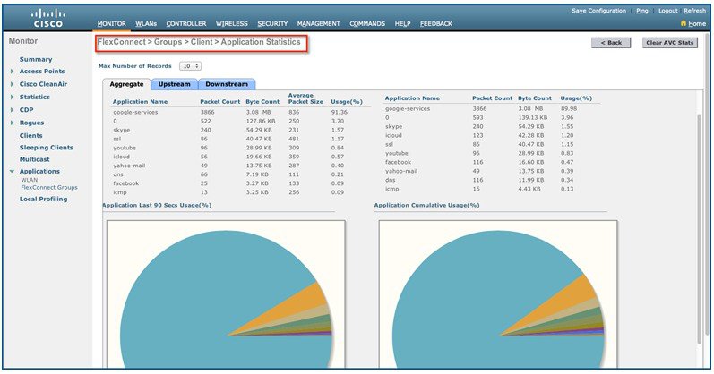This screenshot has width=714, height=374.
Task: Open the SECURITY menu
Action: tap(272, 23)
